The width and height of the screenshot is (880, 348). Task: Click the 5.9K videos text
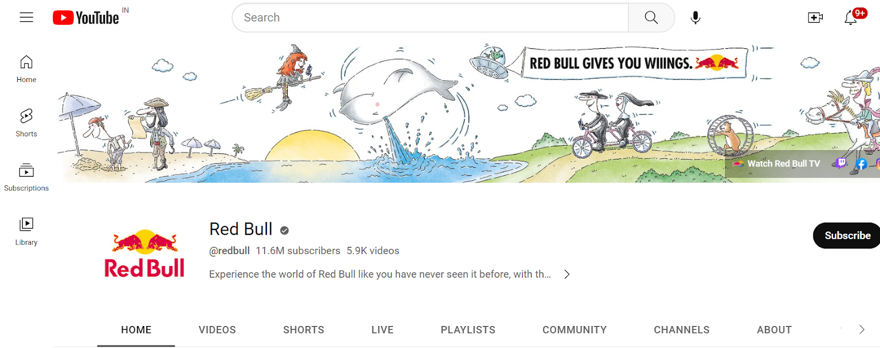pos(373,251)
